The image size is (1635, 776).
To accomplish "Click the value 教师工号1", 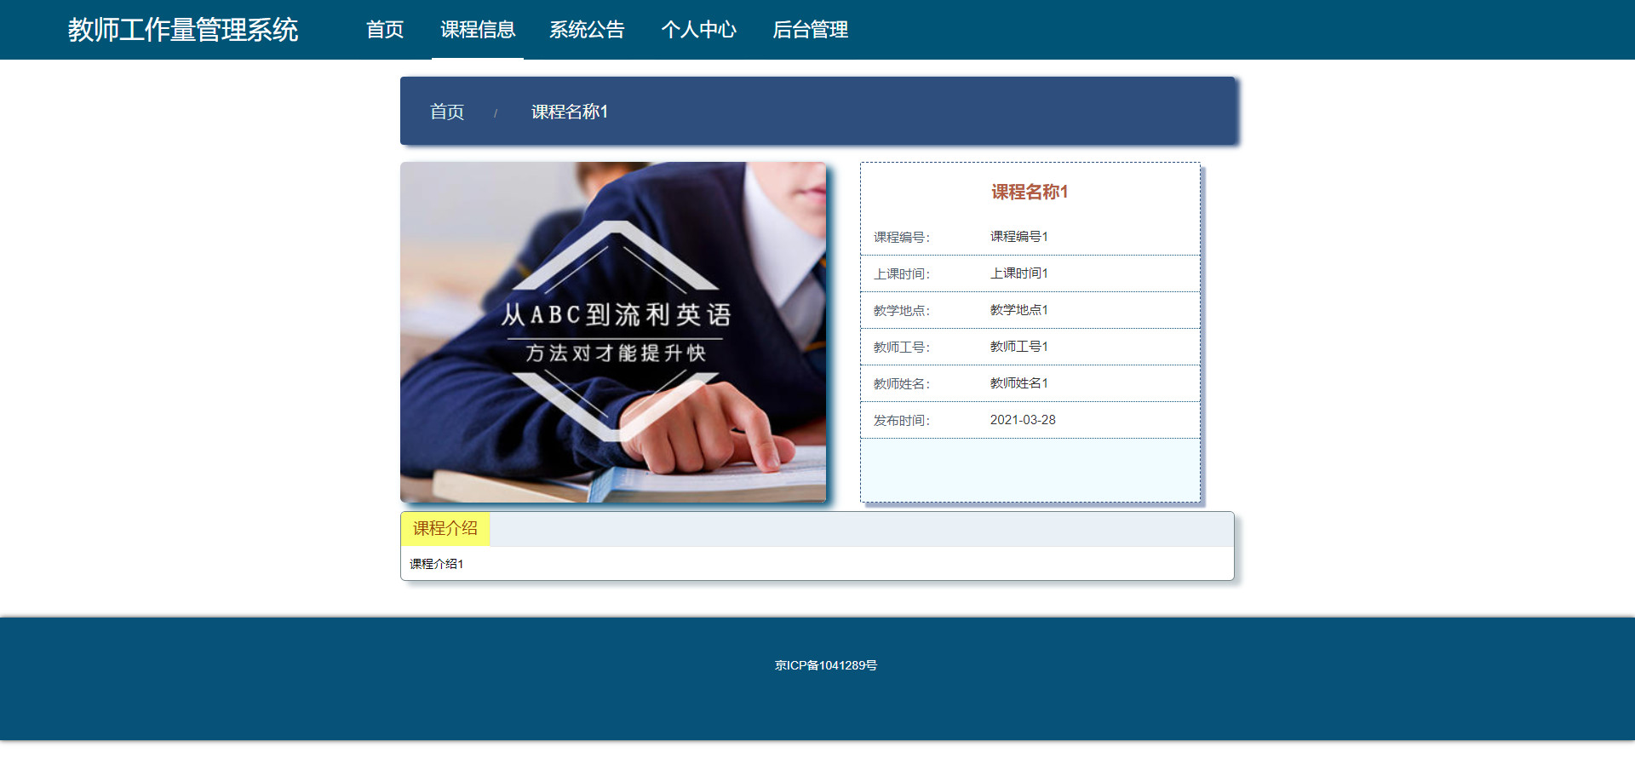I will pos(1019,347).
